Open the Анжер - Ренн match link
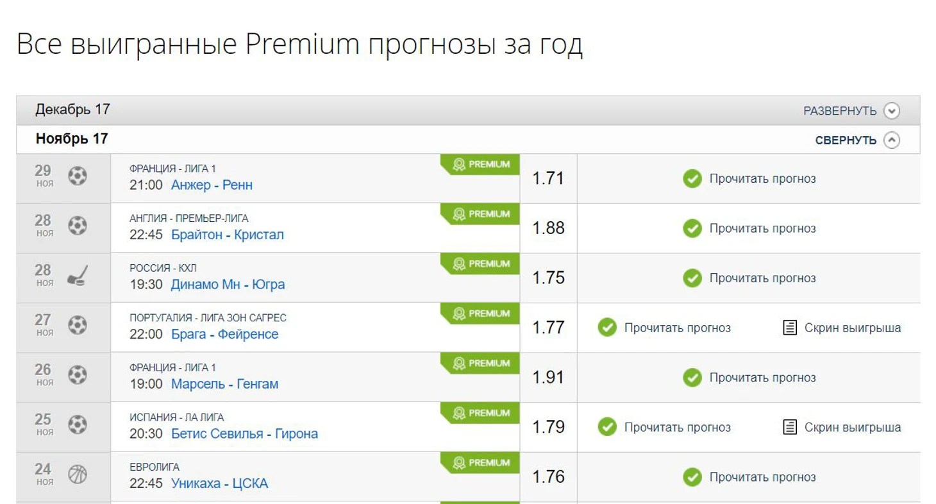Image resolution: width=936 pixels, height=504 pixels. point(212,185)
